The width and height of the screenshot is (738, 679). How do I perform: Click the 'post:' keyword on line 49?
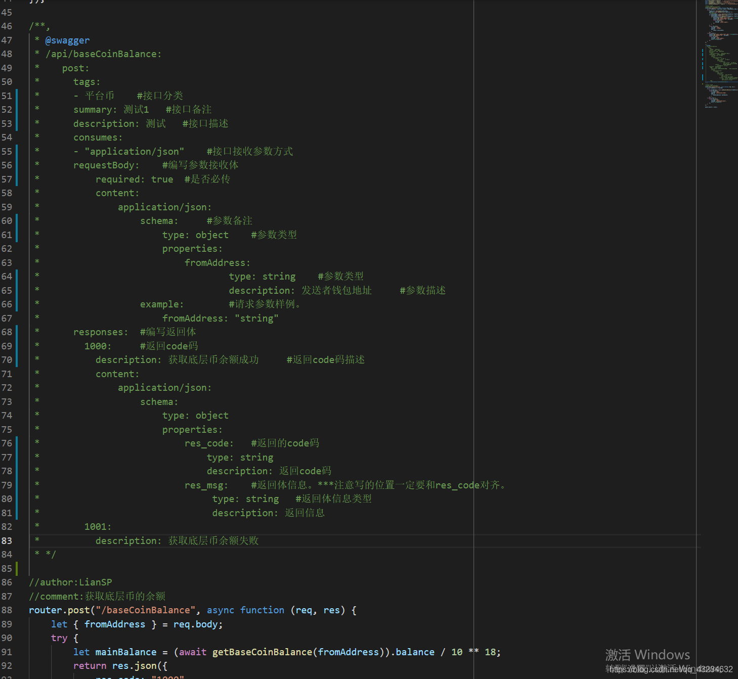[x=76, y=68]
